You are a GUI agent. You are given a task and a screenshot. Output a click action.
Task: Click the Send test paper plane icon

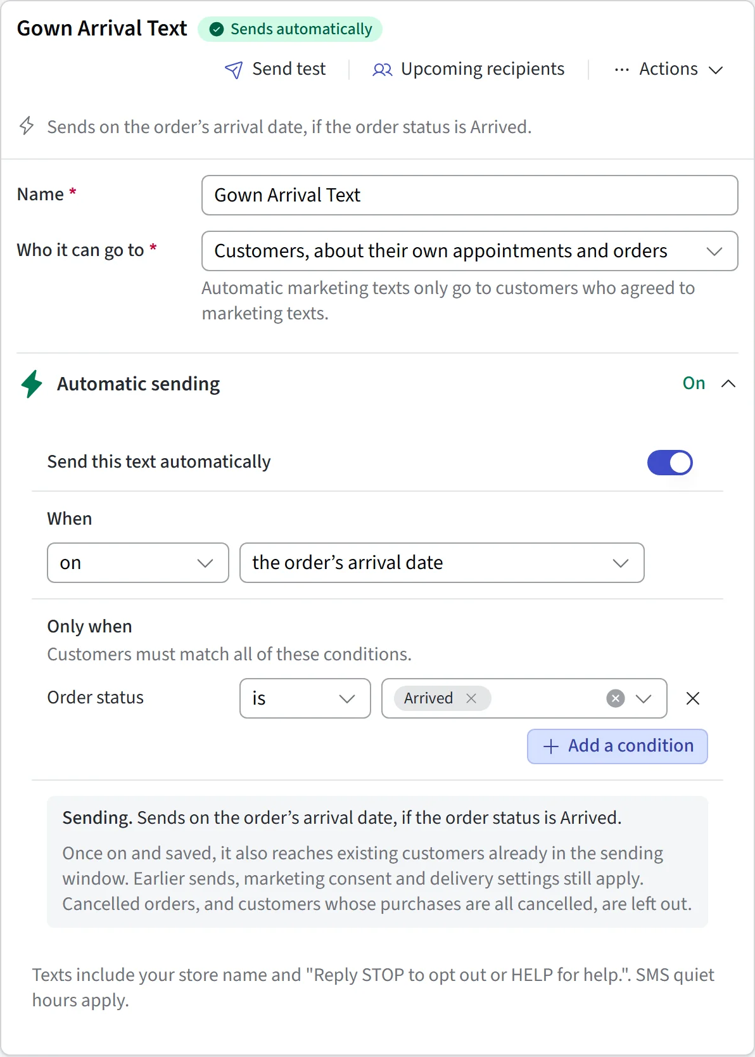tap(234, 70)
